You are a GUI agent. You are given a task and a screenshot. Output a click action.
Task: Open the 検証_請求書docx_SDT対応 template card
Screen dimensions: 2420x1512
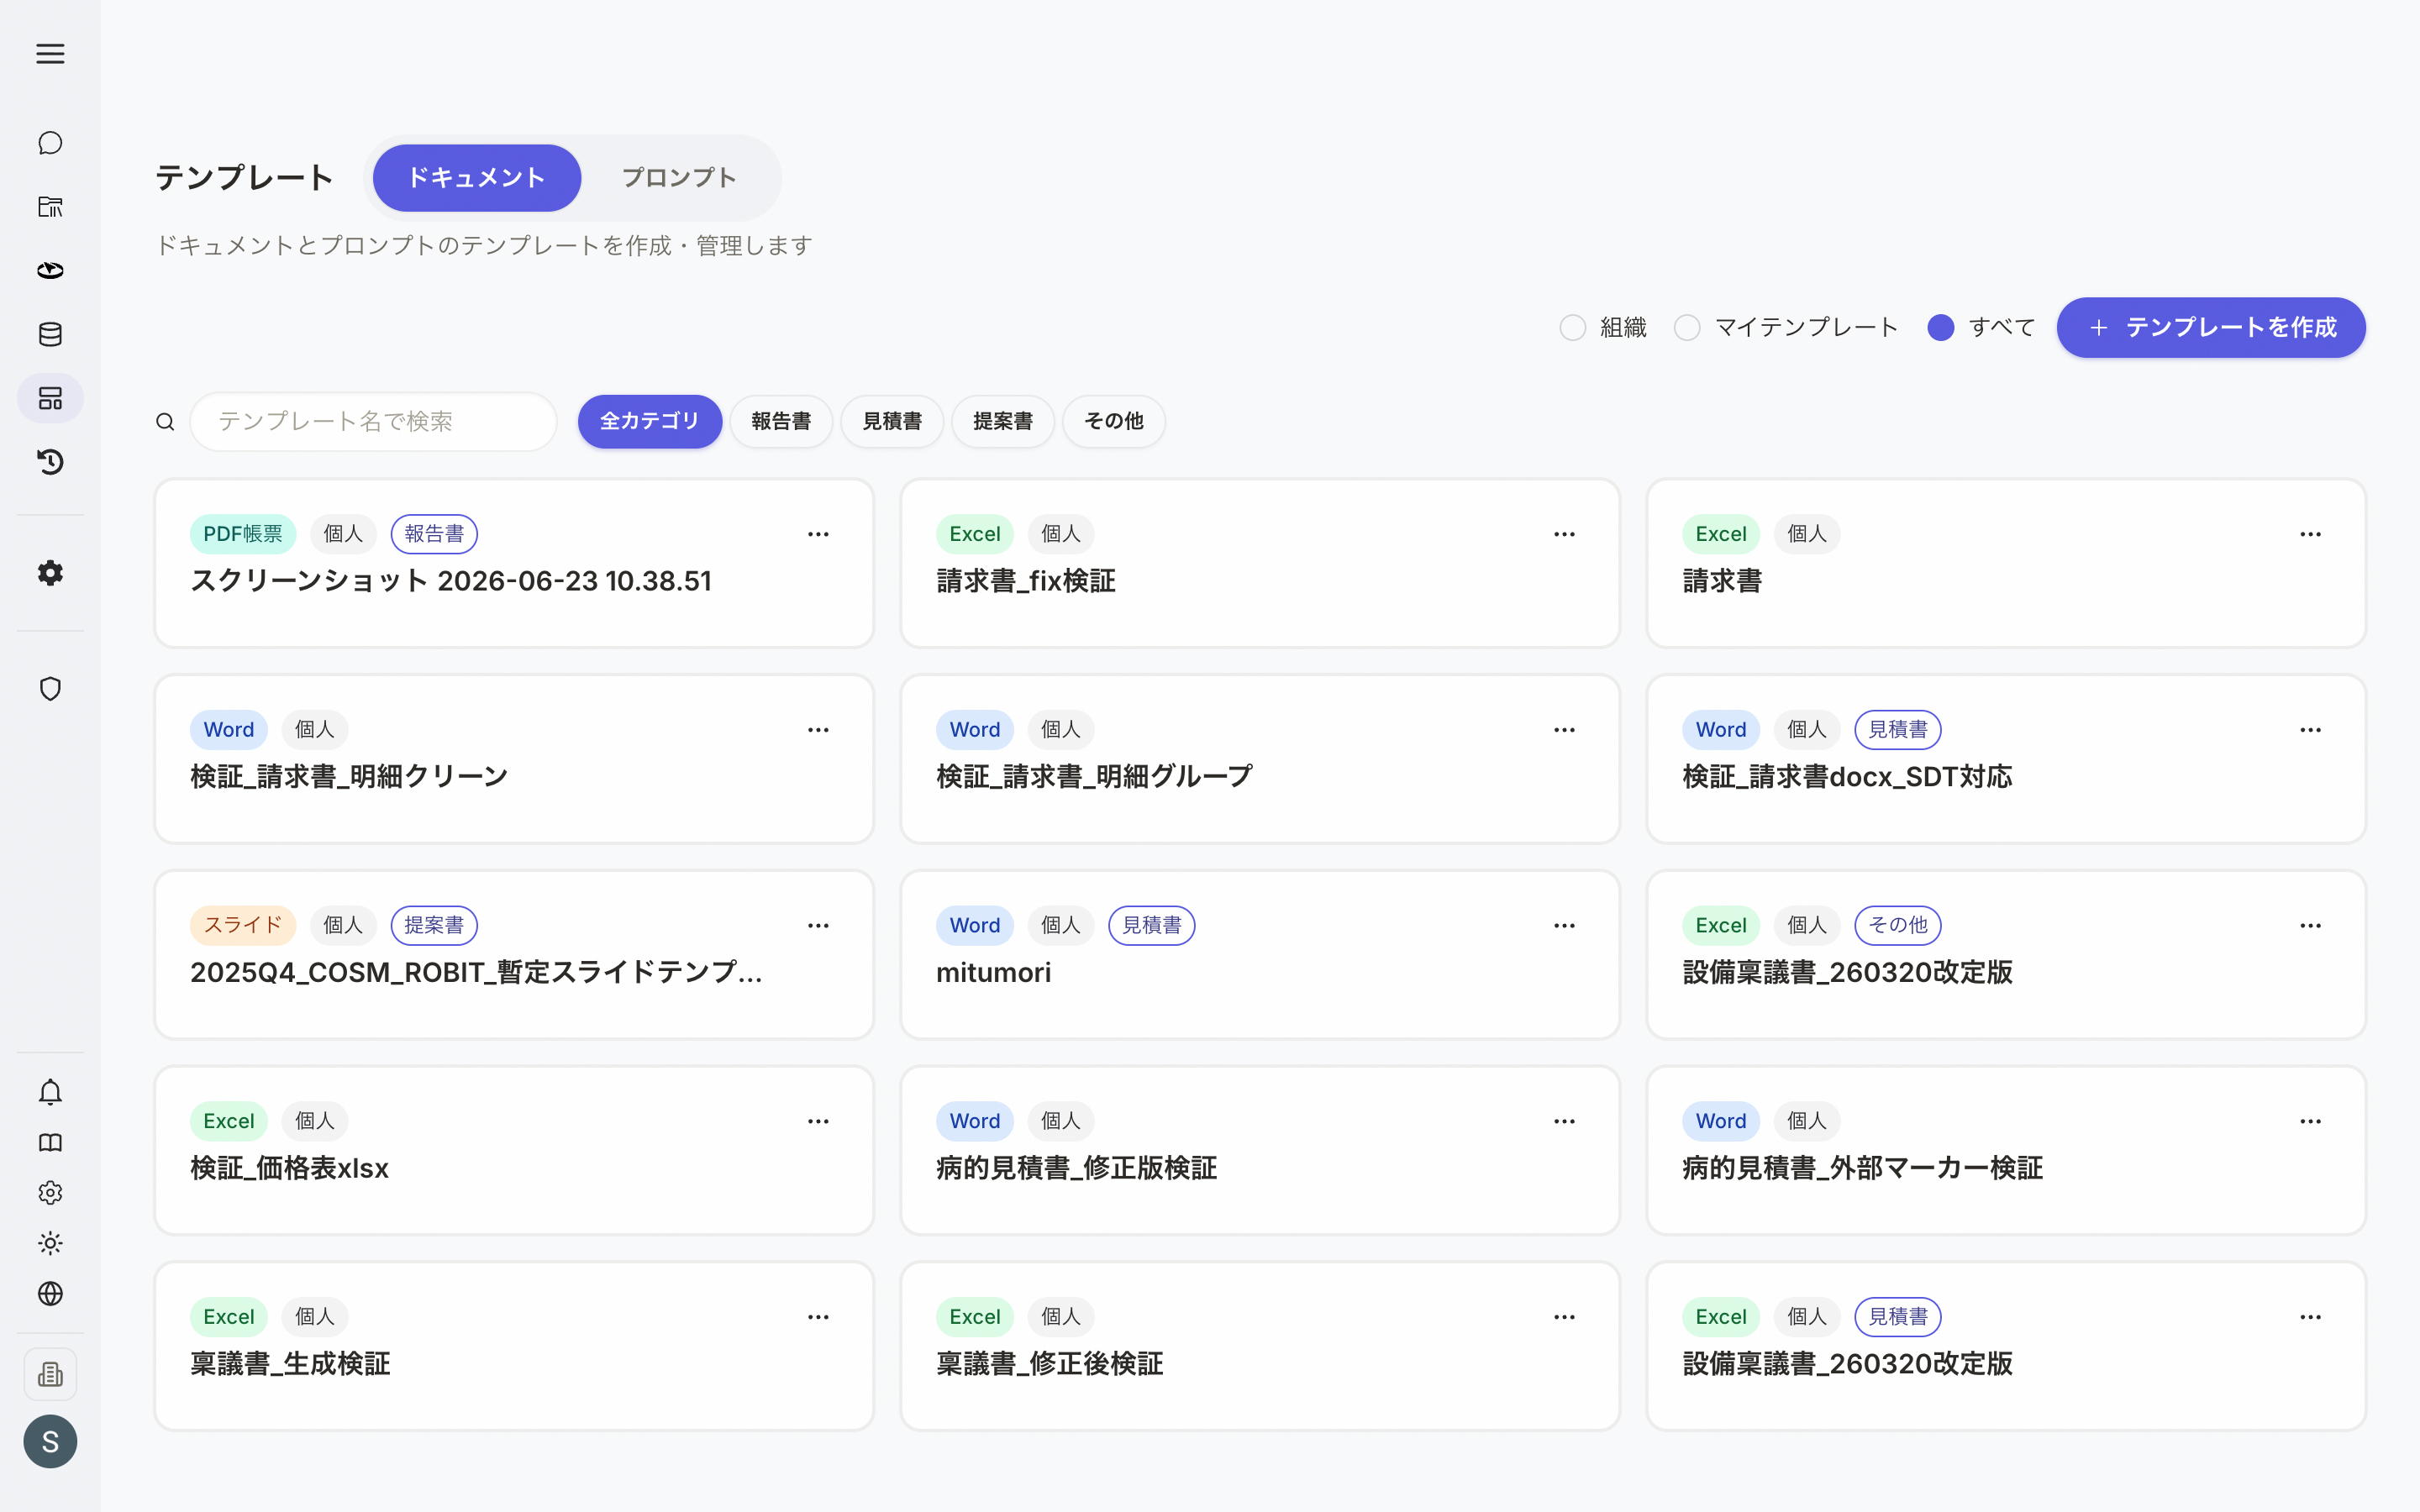coord(2006,759)
